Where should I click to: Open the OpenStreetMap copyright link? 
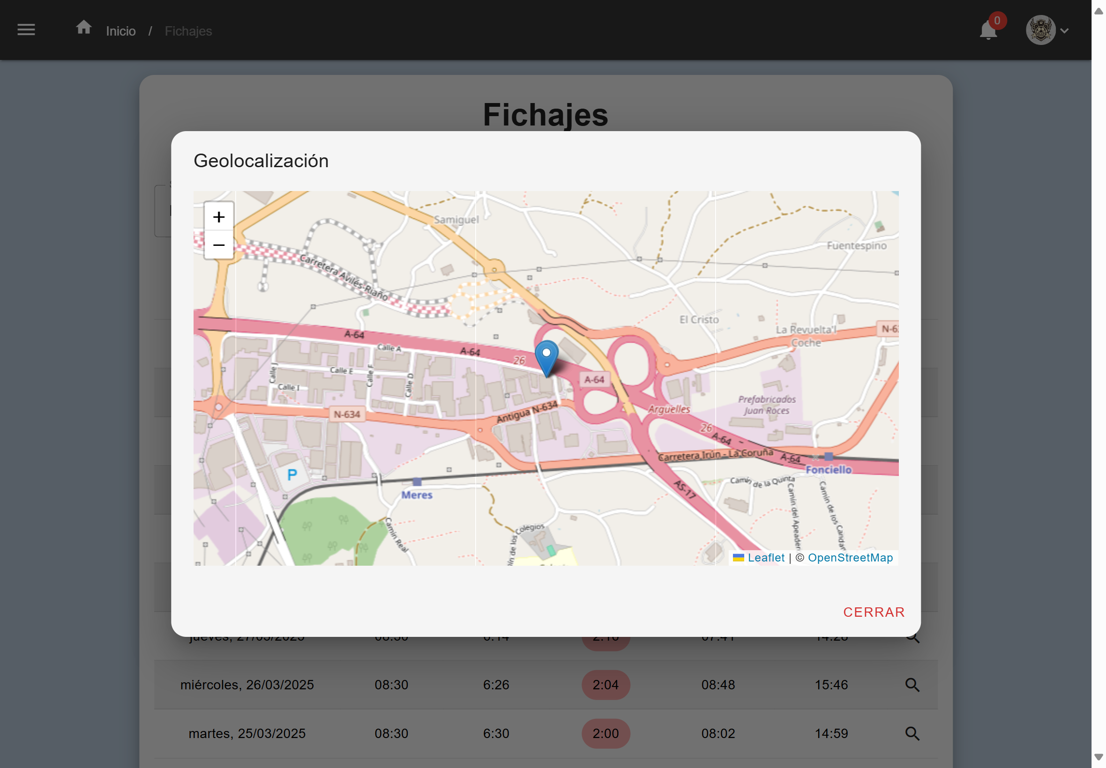pos(850,558)
